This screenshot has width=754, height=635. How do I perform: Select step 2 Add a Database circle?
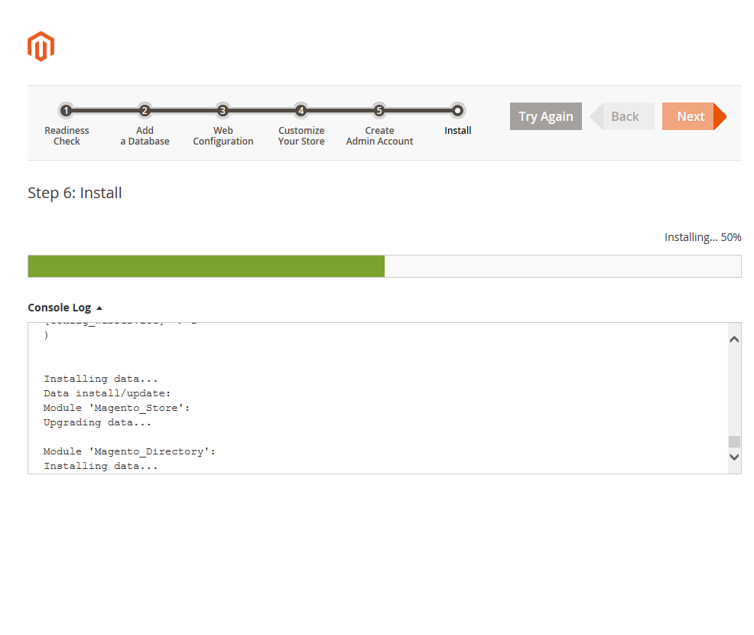pos(145,111)
